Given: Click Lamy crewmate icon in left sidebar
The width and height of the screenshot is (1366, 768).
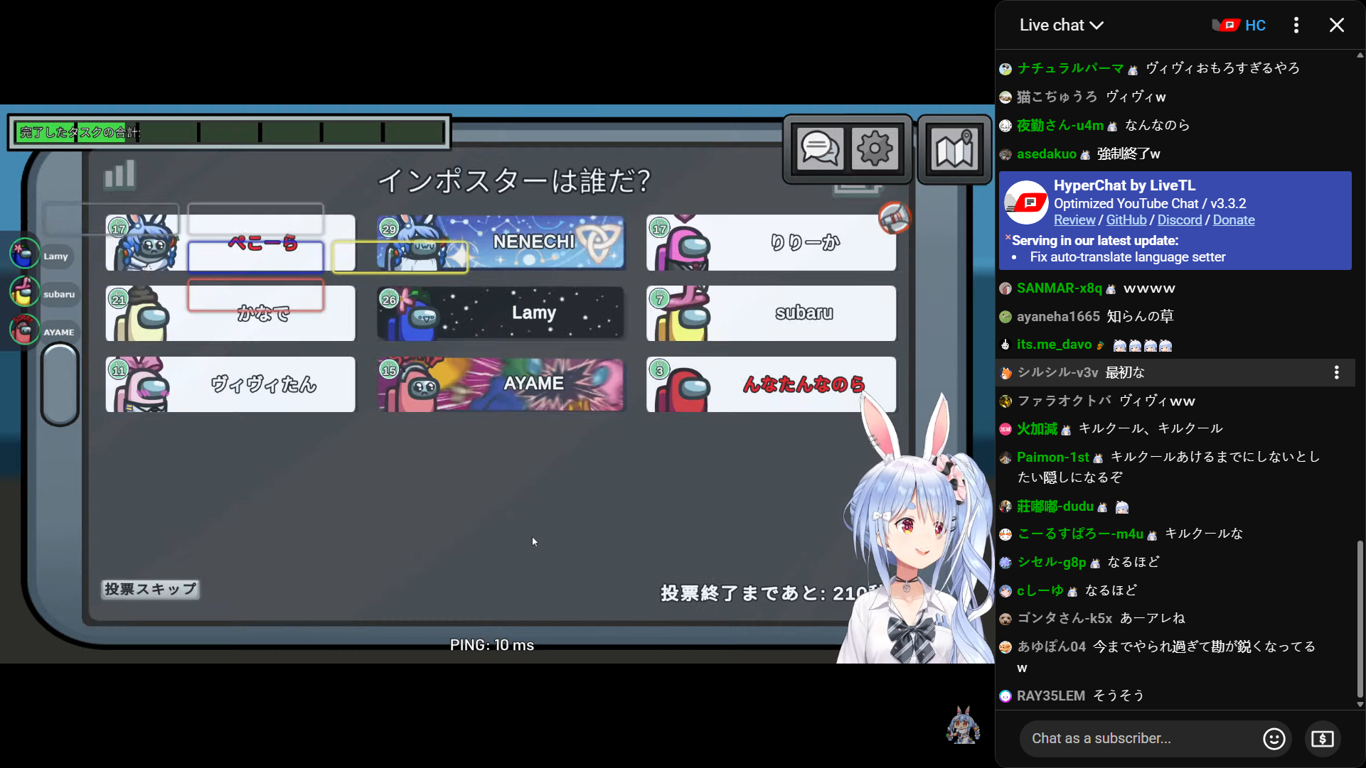Looking at the screenshot, I should pyautogui.click(x=24, y=254).
